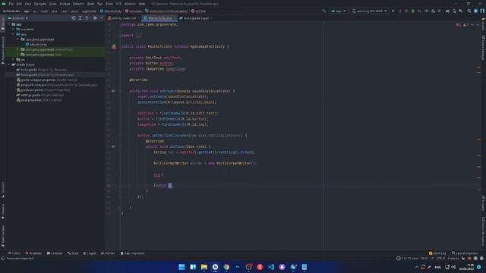Hide the Project panel with minus icon

(101, 18)
